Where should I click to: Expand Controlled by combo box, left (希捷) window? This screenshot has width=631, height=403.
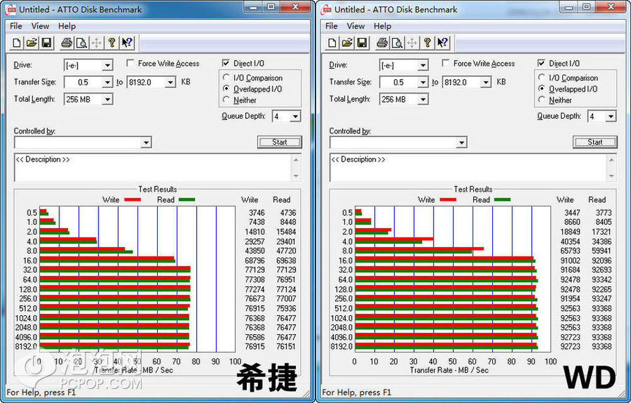pyautogui.click(x=146, y=142)
